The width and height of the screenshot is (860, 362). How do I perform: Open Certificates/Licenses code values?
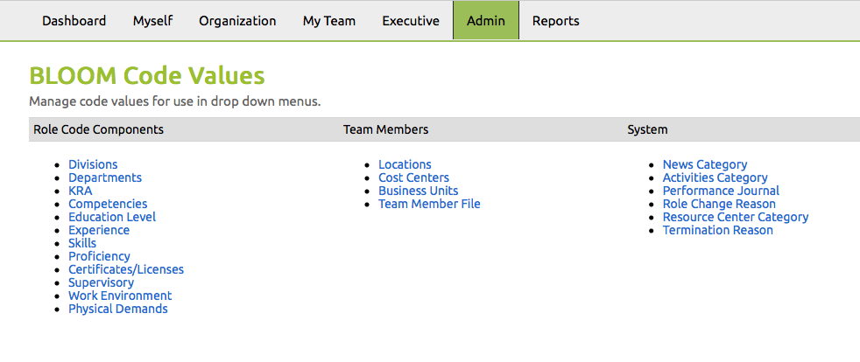(x=126, y=269)
